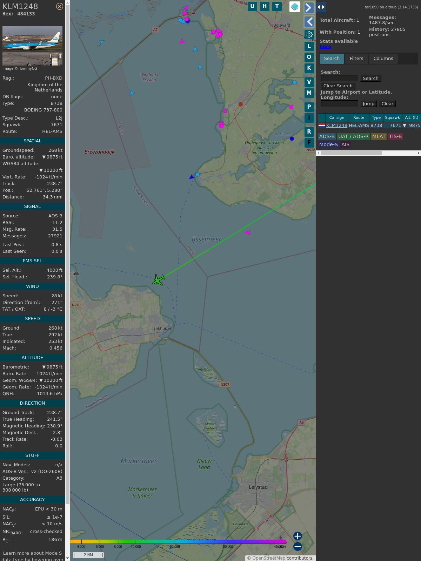Close the KLM1248 info panel
421x561 pixels.
pyautogui.click(x=60, y=6)
